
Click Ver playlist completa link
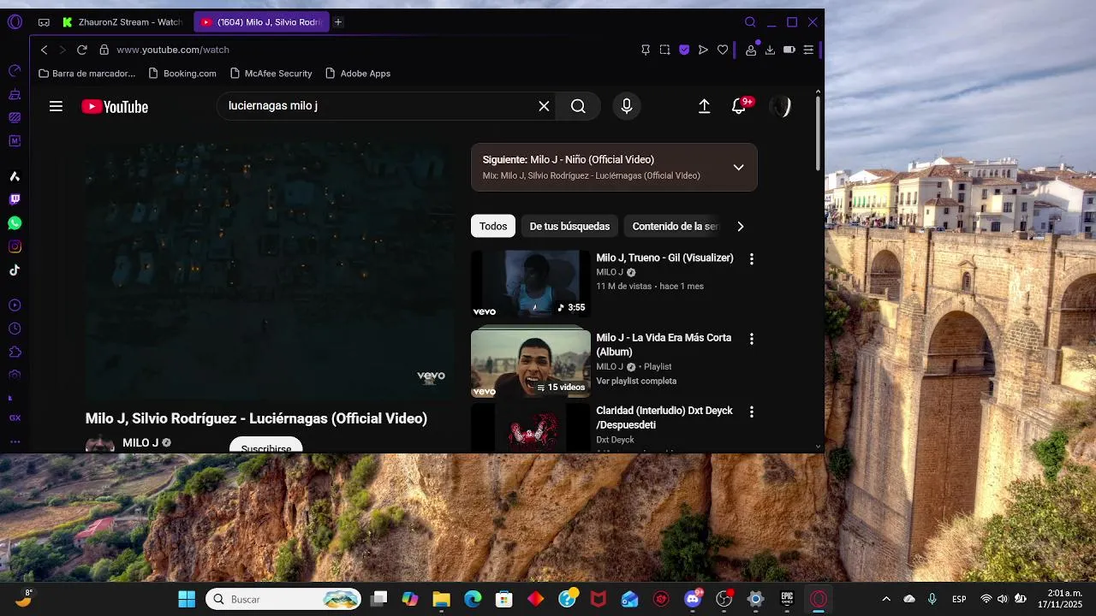coord(636,381)
